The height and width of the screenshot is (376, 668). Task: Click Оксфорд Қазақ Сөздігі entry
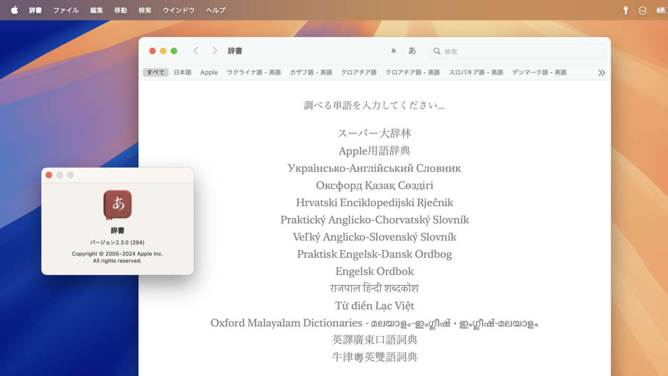click(x=375, y=185)
